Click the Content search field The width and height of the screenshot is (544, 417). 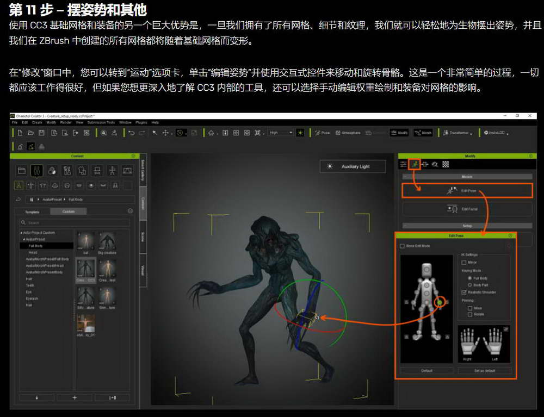(75, 222)
